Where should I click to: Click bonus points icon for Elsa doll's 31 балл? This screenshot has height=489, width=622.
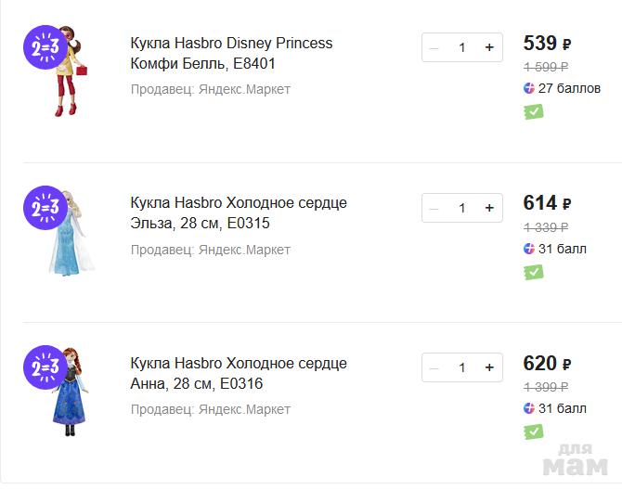pyautogui.click(x=529, y=249)
